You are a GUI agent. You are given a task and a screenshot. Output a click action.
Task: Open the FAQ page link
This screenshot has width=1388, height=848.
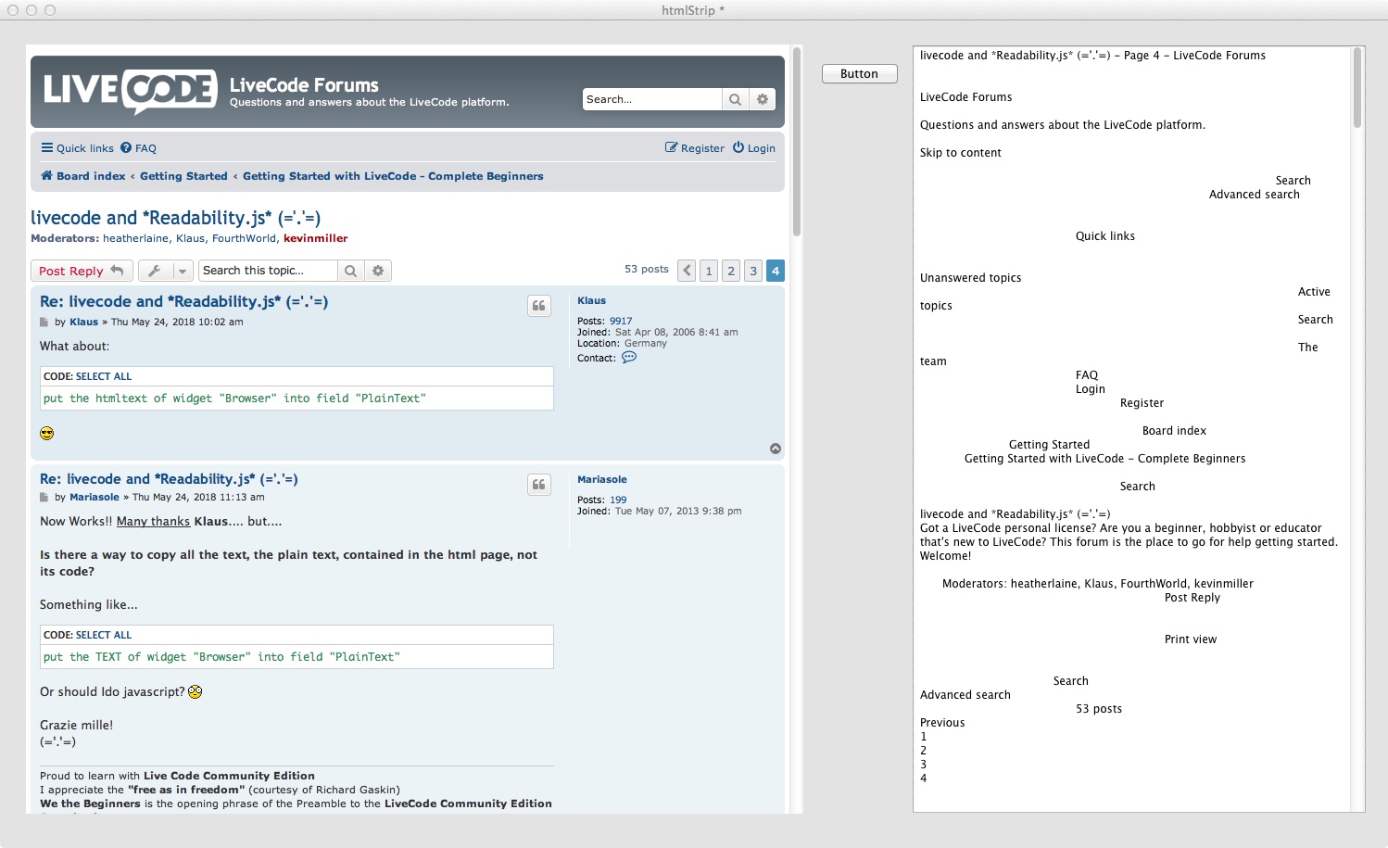click(x=139, y=148)
